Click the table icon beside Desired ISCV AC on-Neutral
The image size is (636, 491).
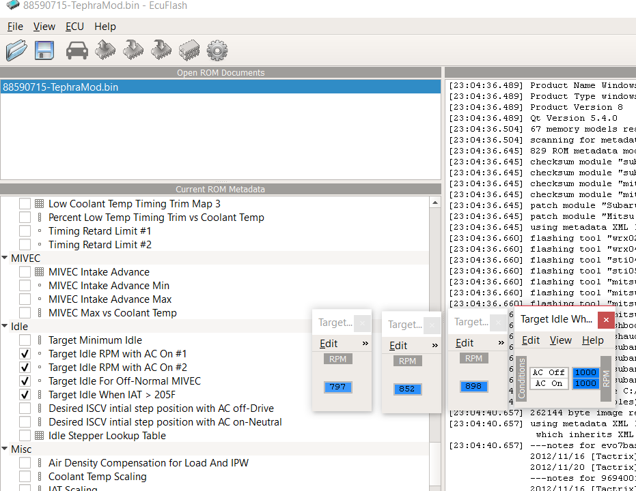click(40, 421)
